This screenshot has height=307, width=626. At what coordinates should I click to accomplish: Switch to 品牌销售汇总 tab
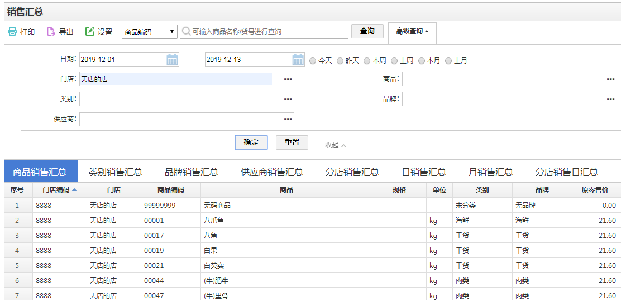click(x=192, y=172)
